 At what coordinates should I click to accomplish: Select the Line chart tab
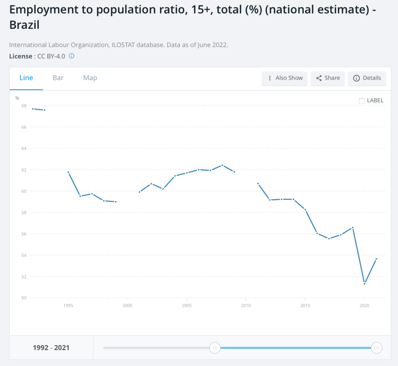click(x=26, y=78)
